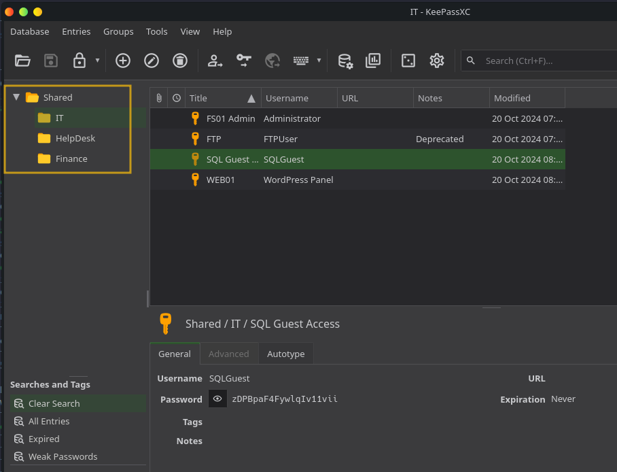This screenshot has height=472, width=617.
Task: Copy URL globe icon in toolbar
Action: coord(272,61)
